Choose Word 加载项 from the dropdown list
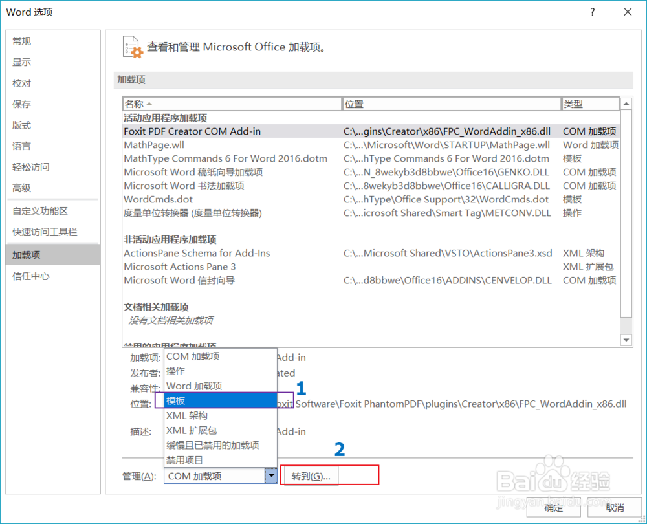The height and width of the screenshot is (524, 647). pos(221,386)
